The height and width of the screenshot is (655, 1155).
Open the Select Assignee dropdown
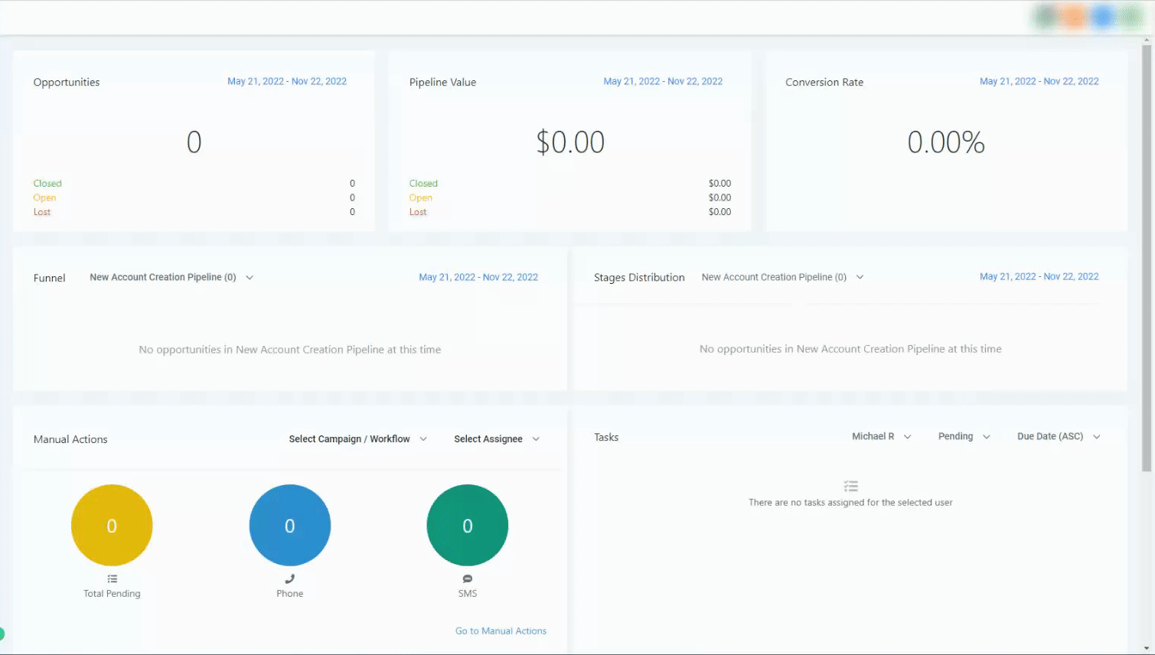coord(497,438)
